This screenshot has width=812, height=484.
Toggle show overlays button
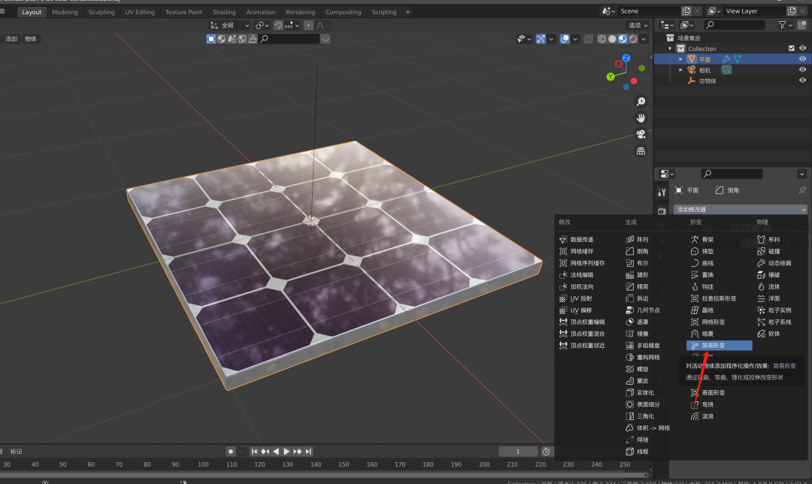[x=565, y=39]
